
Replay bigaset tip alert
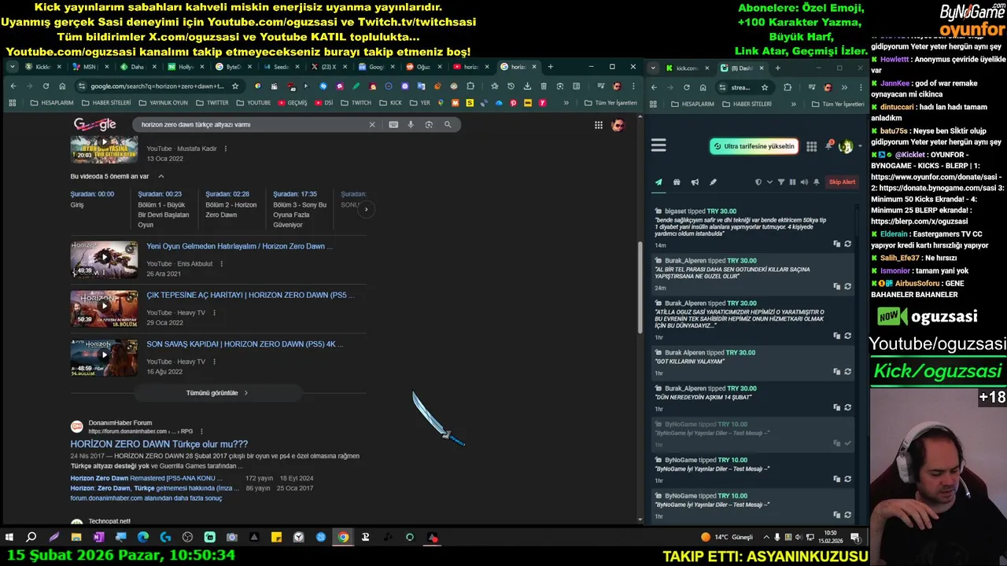[847, 244]
